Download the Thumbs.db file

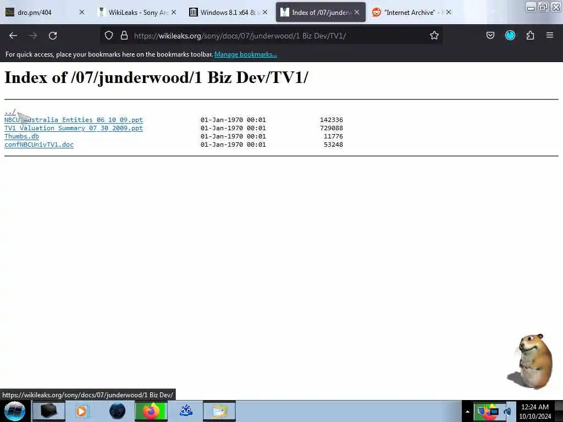click(x=21, y=136)
